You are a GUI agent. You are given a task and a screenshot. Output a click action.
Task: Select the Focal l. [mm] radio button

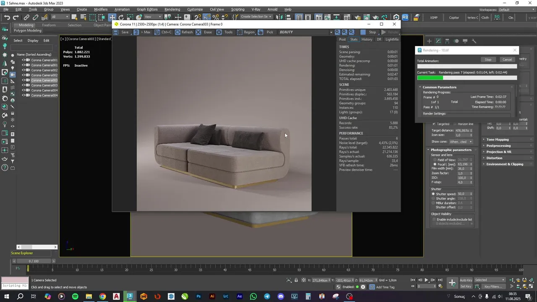[435, 164]
